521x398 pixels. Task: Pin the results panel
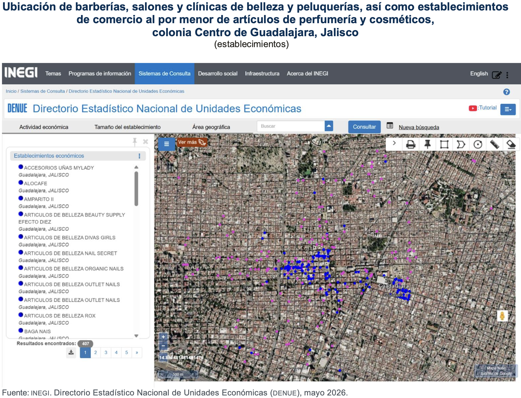(x=135, y=142)
